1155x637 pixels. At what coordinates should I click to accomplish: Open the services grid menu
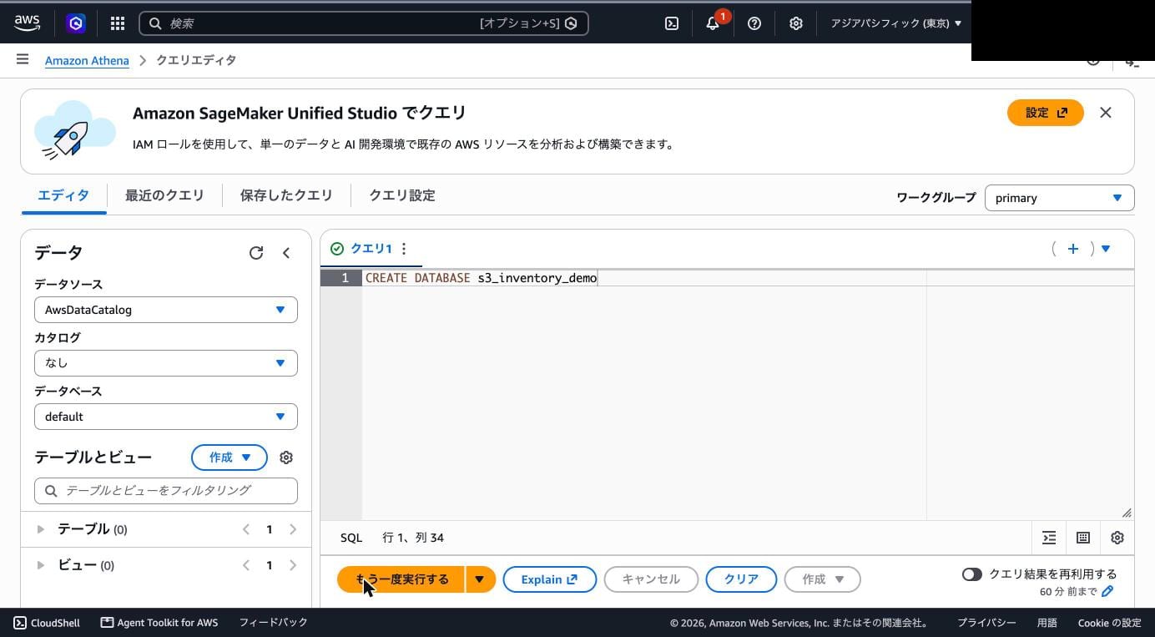(118, 23)
